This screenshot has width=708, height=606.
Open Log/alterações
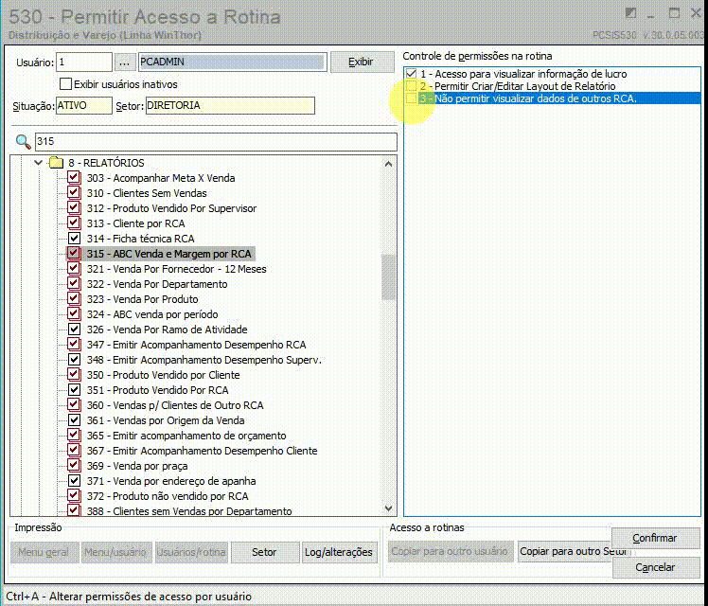click(x=339, y=552)
